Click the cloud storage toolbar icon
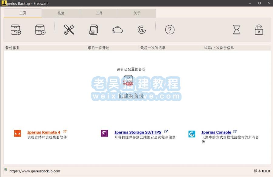 click(117, 30)
